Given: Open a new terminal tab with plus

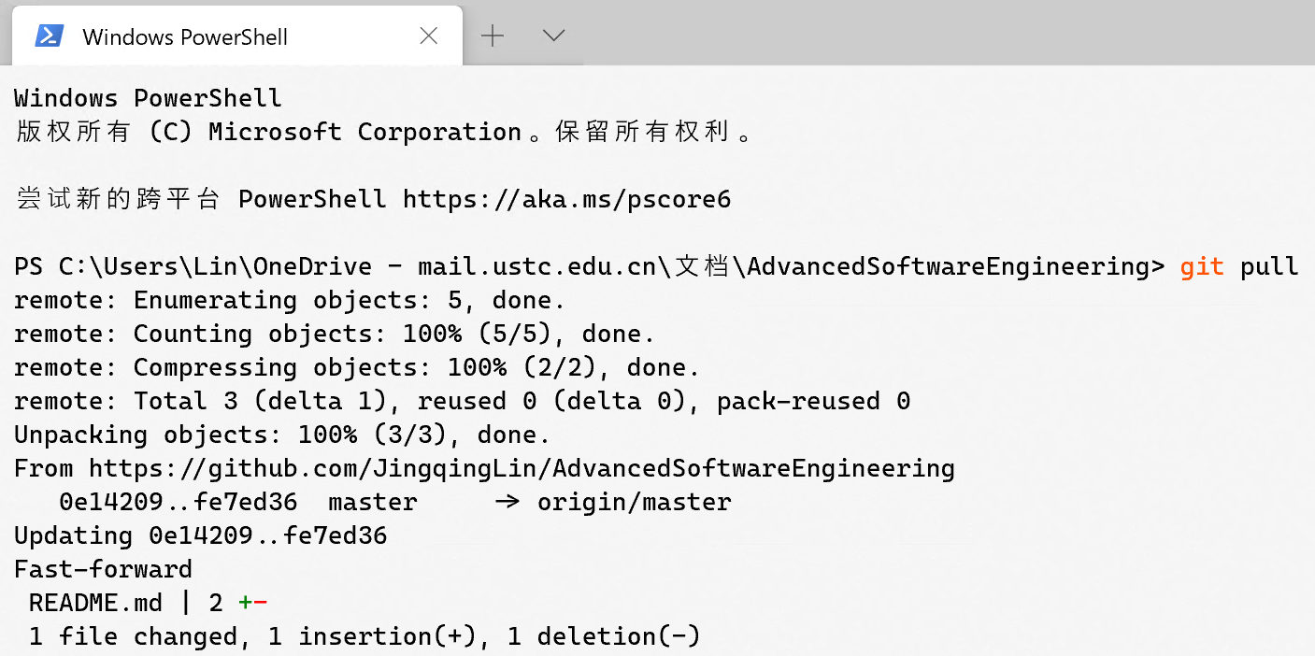Looking at the screenshot, I should coord(493,36).
